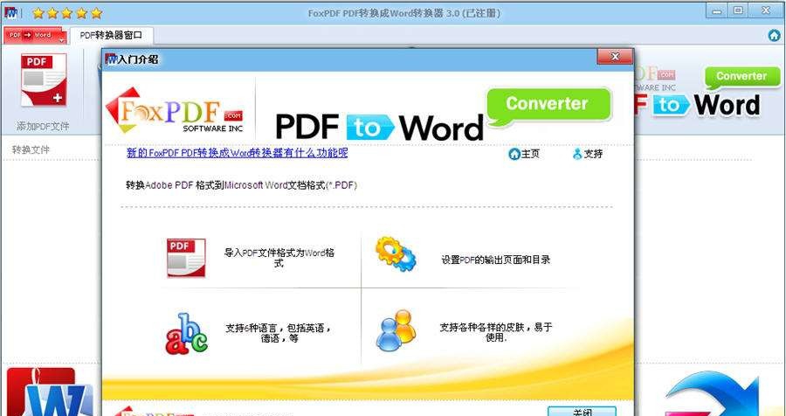
Task: Click the 导入PDF文件格式为Word格式 text
Action: (279, 258)
